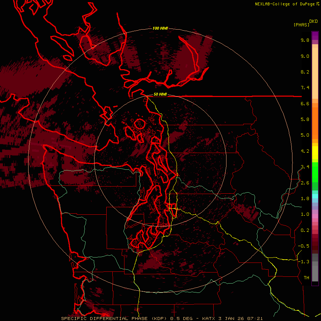Image resolution: width=321 pixels, height=321 pixels.
Task: Pick the purple top color bar segment
Action: point(315,36)
